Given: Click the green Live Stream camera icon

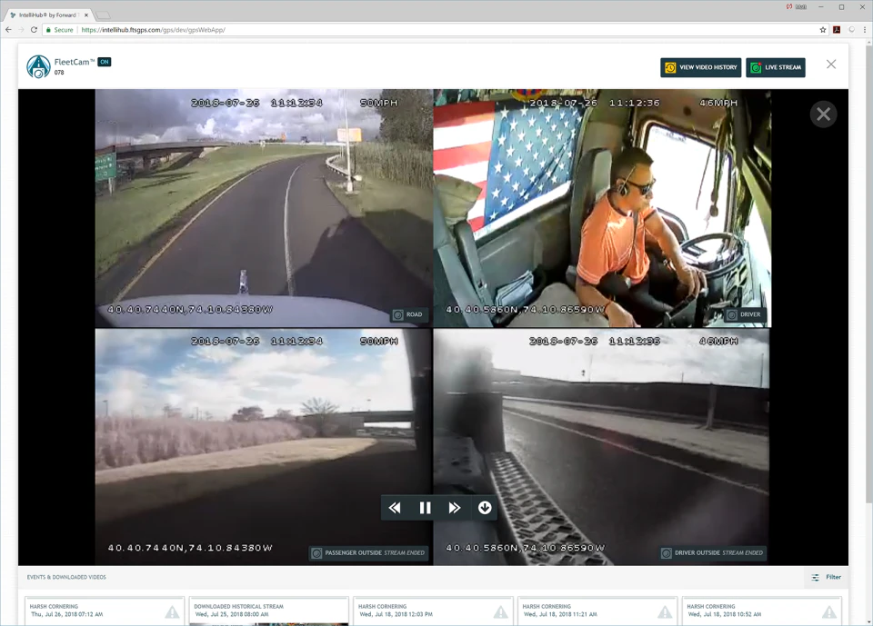Looking at the screenshot, I should coord(756,67).
